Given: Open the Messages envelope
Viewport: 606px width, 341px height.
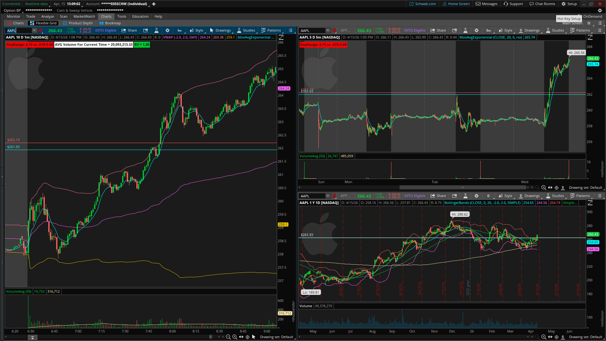Looking at the screenshot, I should [x=487, y=4].
